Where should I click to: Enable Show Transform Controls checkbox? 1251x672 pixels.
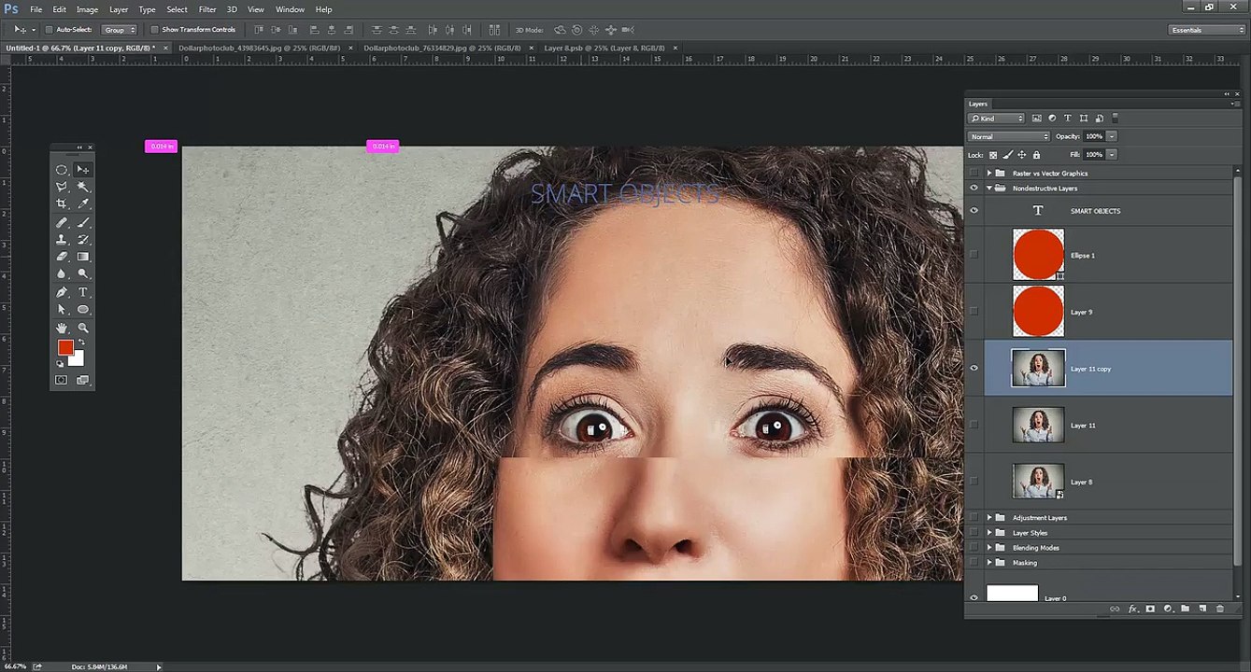154,30
